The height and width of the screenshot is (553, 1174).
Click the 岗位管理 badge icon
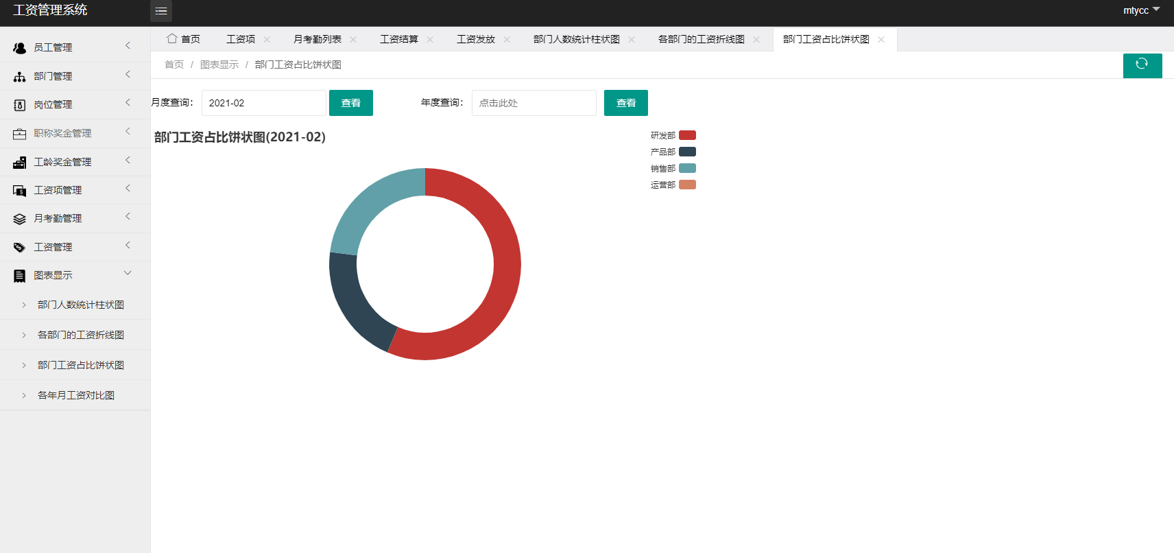19,105
